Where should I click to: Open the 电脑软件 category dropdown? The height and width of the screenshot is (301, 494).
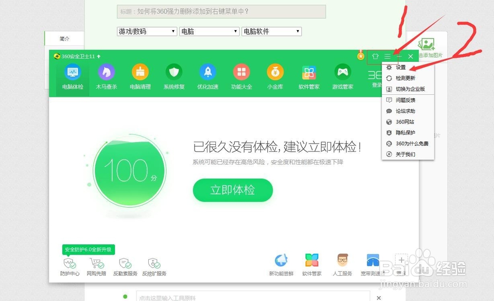tap(272, 31)
